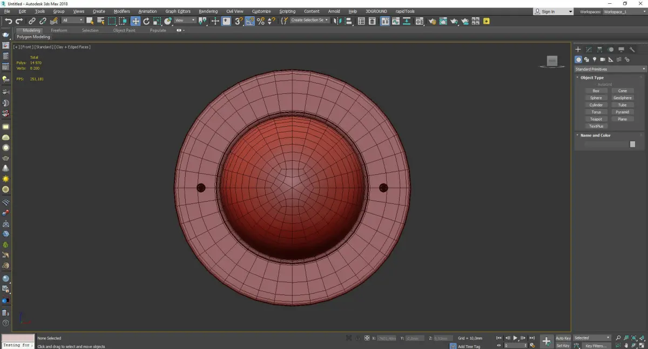Screen dimensions: 648x349
Task: Switch to the Lights category icon
Action: pyautogui.click(x=595, y=59)
